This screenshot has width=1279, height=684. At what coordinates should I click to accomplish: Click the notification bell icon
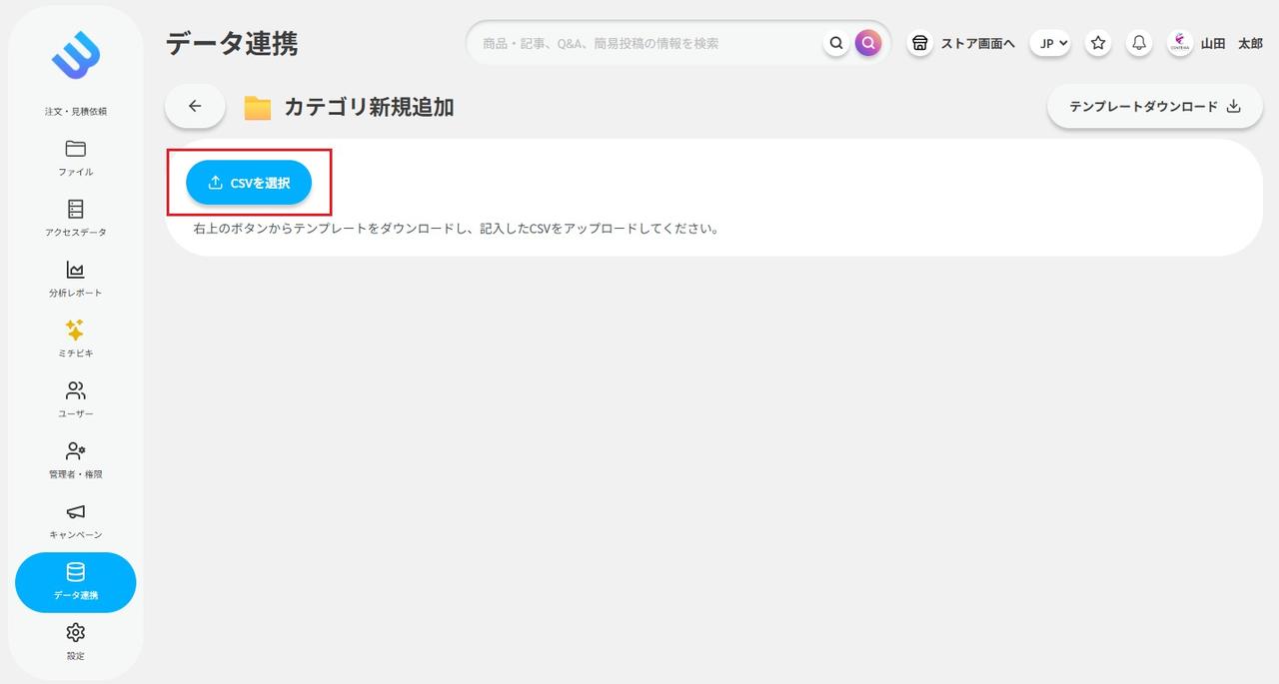tap(1138, 43)
